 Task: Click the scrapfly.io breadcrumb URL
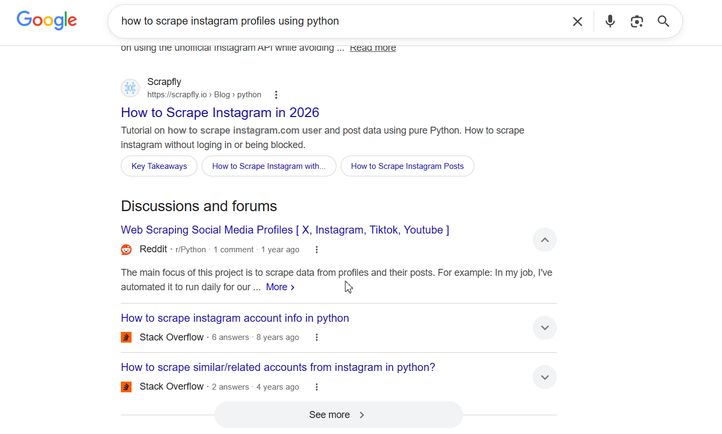click(x=204, y=95)
